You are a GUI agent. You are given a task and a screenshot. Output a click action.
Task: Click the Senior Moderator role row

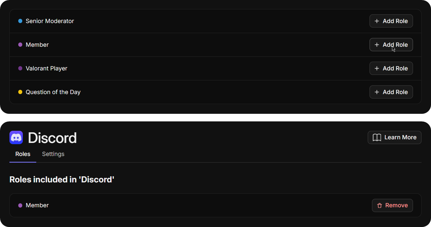[x=50, y=21]
